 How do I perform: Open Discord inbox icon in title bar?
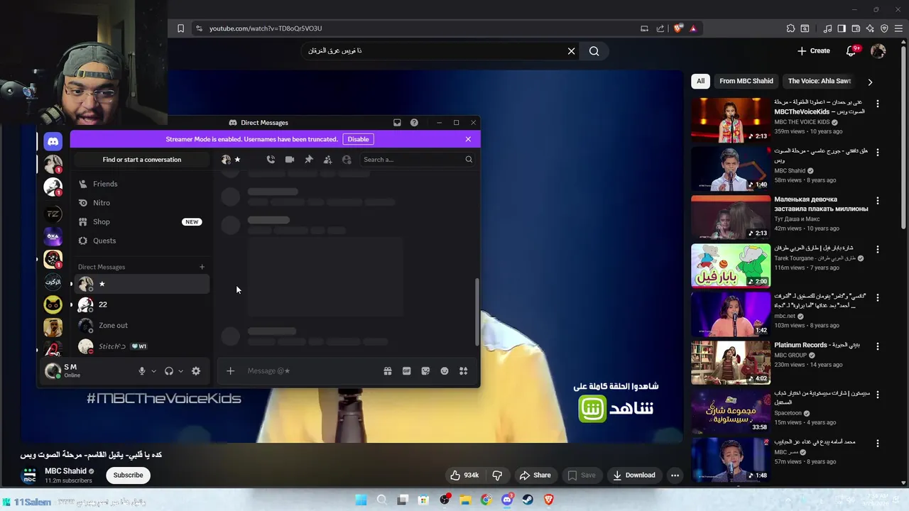click(x=397, y=123)
